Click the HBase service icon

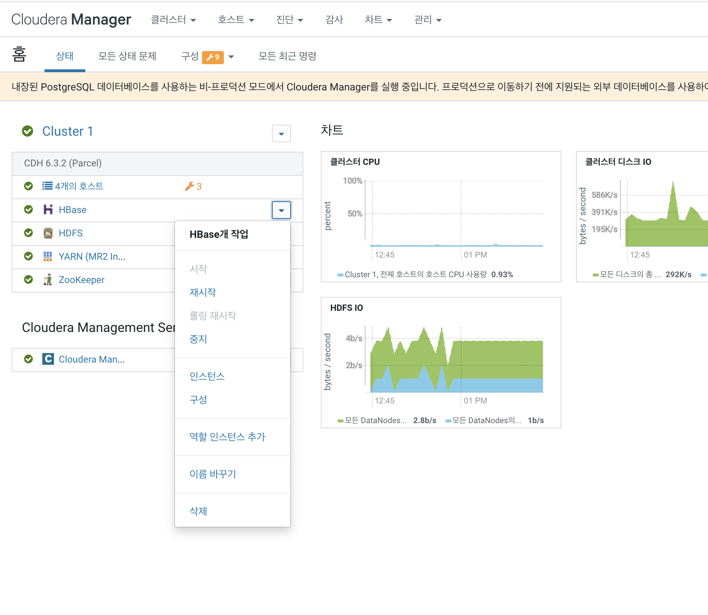48,210
